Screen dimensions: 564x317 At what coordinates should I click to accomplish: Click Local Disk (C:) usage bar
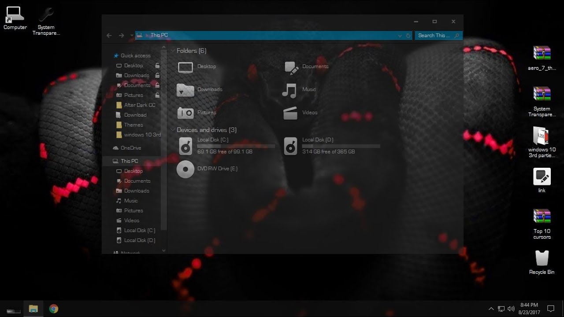(x=236, y=146)
